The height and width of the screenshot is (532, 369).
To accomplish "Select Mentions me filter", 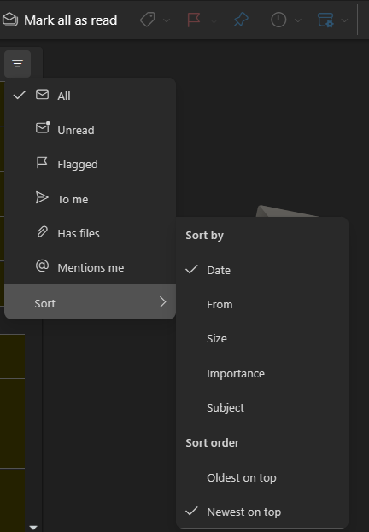I will coord(90,267).
